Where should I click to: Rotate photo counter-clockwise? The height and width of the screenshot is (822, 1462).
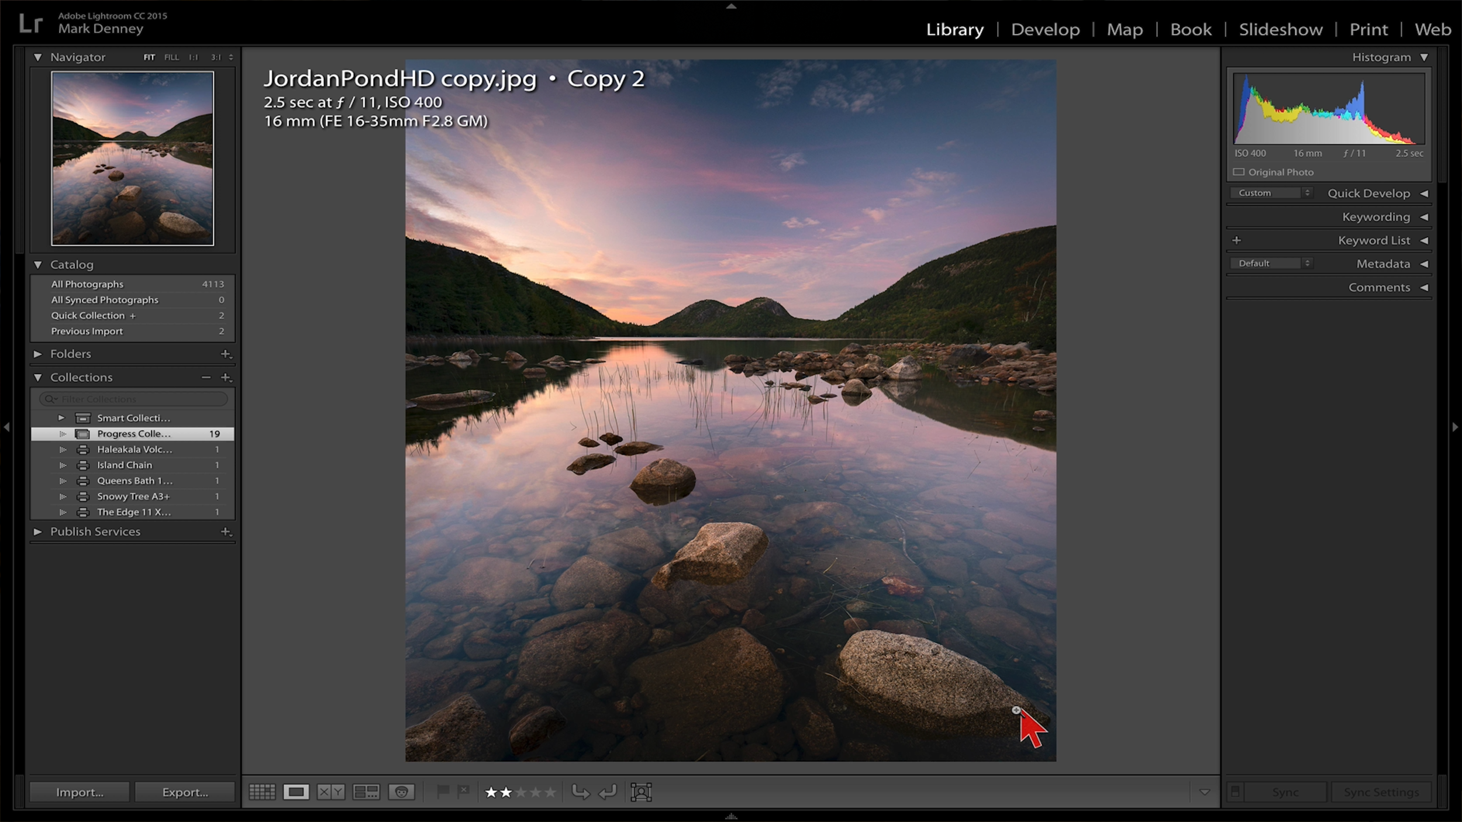pos(580,792)
